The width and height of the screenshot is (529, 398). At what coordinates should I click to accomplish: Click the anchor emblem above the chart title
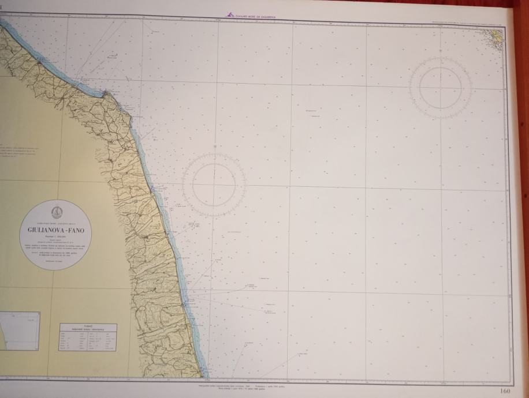[57, 212]
